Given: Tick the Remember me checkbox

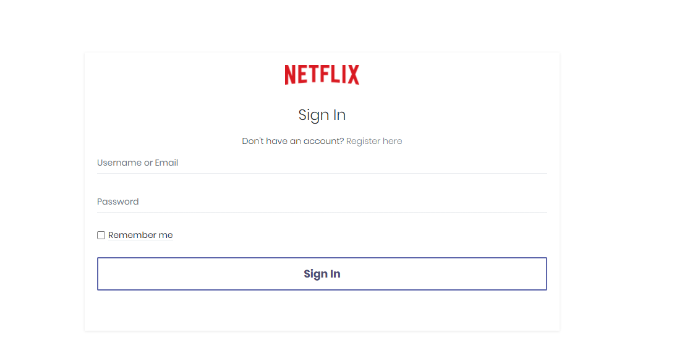Looking at the screenshot, I should tap(101, 236).
